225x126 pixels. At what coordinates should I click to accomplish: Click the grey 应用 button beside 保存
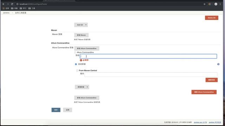[x=67, y=110]
